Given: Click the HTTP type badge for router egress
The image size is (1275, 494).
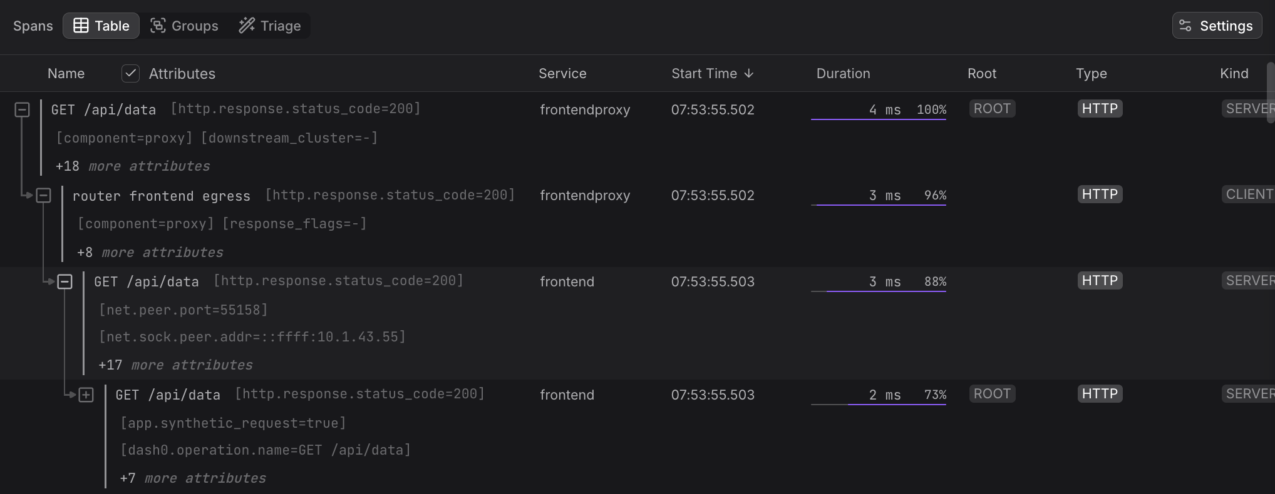Looking at the screenshot, I should click(x=1100, y=194).
